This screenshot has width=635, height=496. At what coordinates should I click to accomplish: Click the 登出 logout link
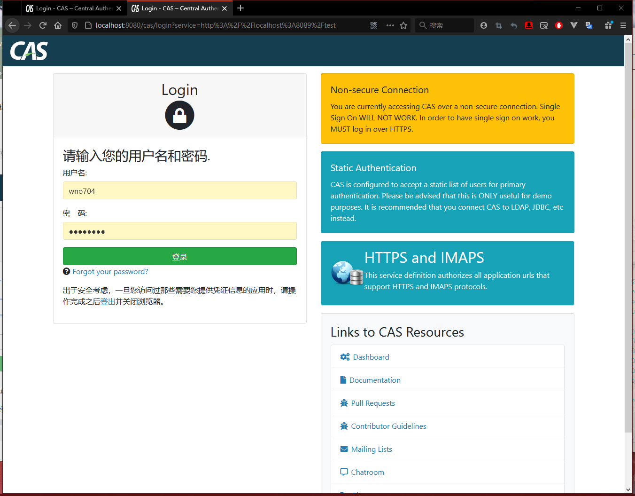point(108,302)
